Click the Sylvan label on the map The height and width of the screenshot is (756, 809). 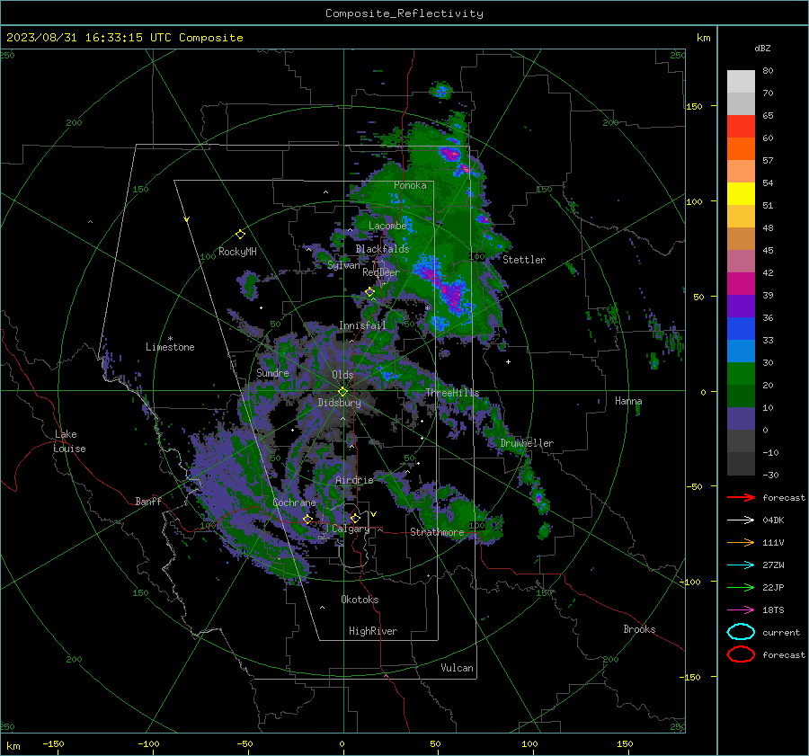tap(343, 265)
